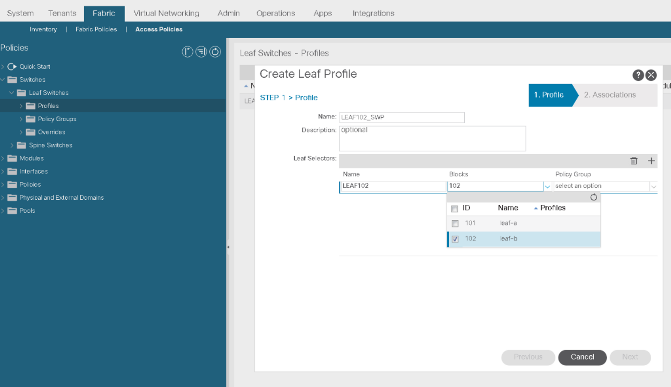Viewport: 671px width, 387px height.
Task: Close the Create Leaf Profile dialog
Action: pos(651,75)
